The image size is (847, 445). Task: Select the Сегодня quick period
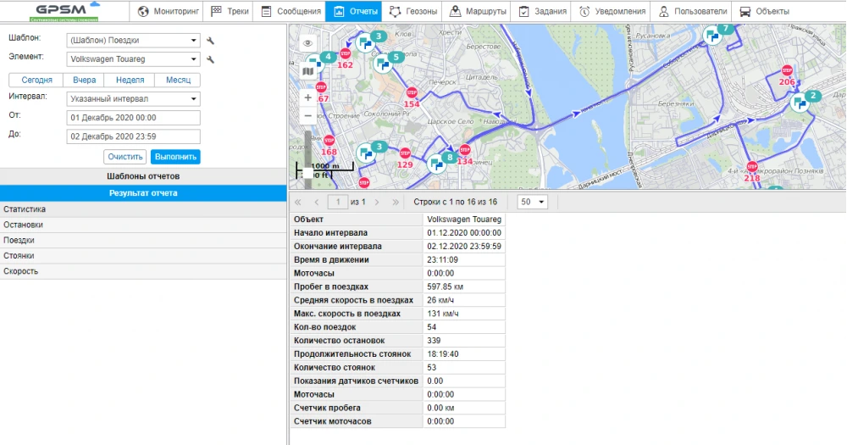(36, 80)
